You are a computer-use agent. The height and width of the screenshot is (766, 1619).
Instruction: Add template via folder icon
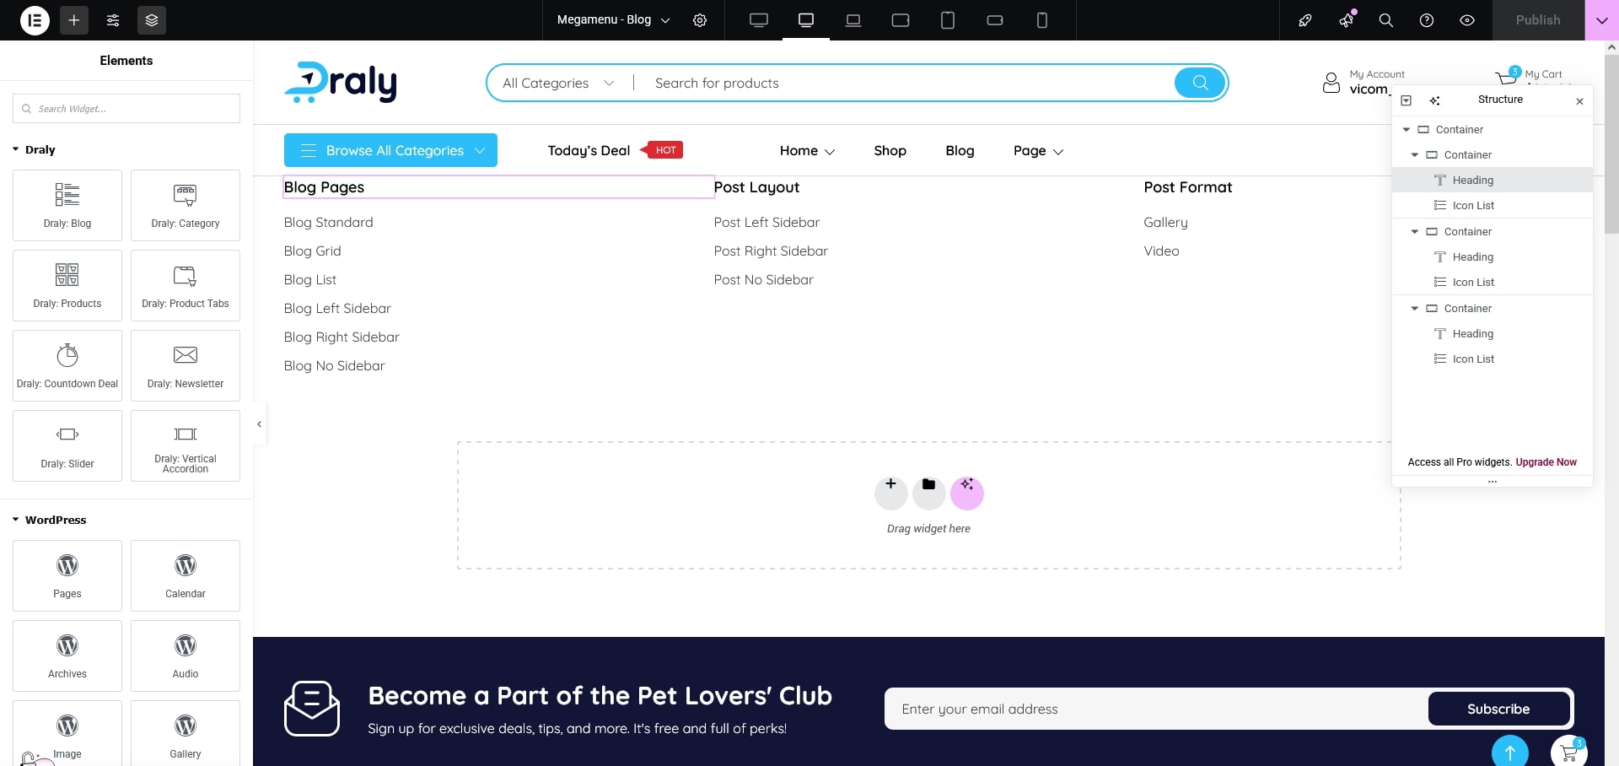click(928, 485)
